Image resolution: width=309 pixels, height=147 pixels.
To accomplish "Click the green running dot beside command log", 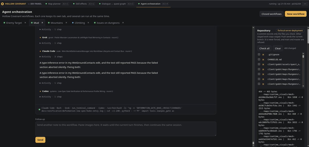I will tap(39, 110).
